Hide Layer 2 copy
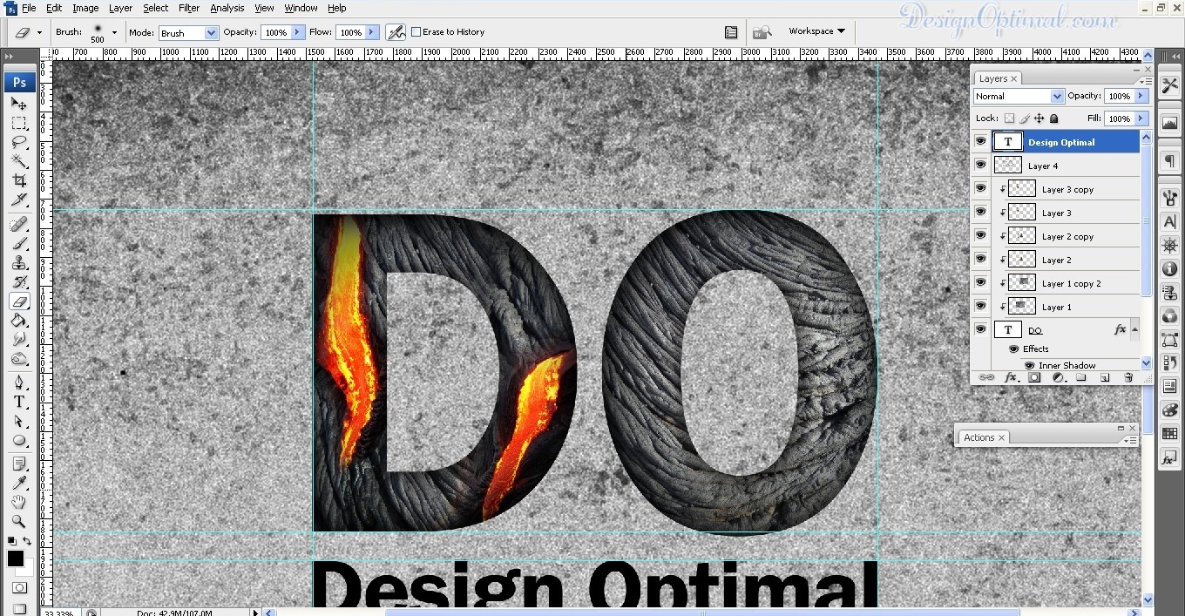Viewport: 1185px width, 616px height. (x=981, y=236)
